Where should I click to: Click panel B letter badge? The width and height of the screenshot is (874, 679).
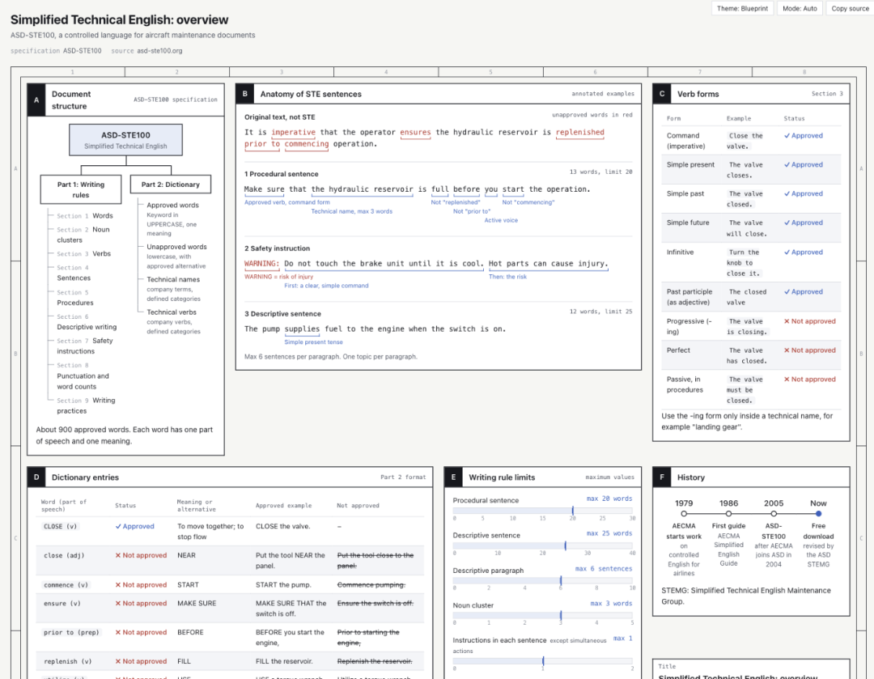point(244,94)
